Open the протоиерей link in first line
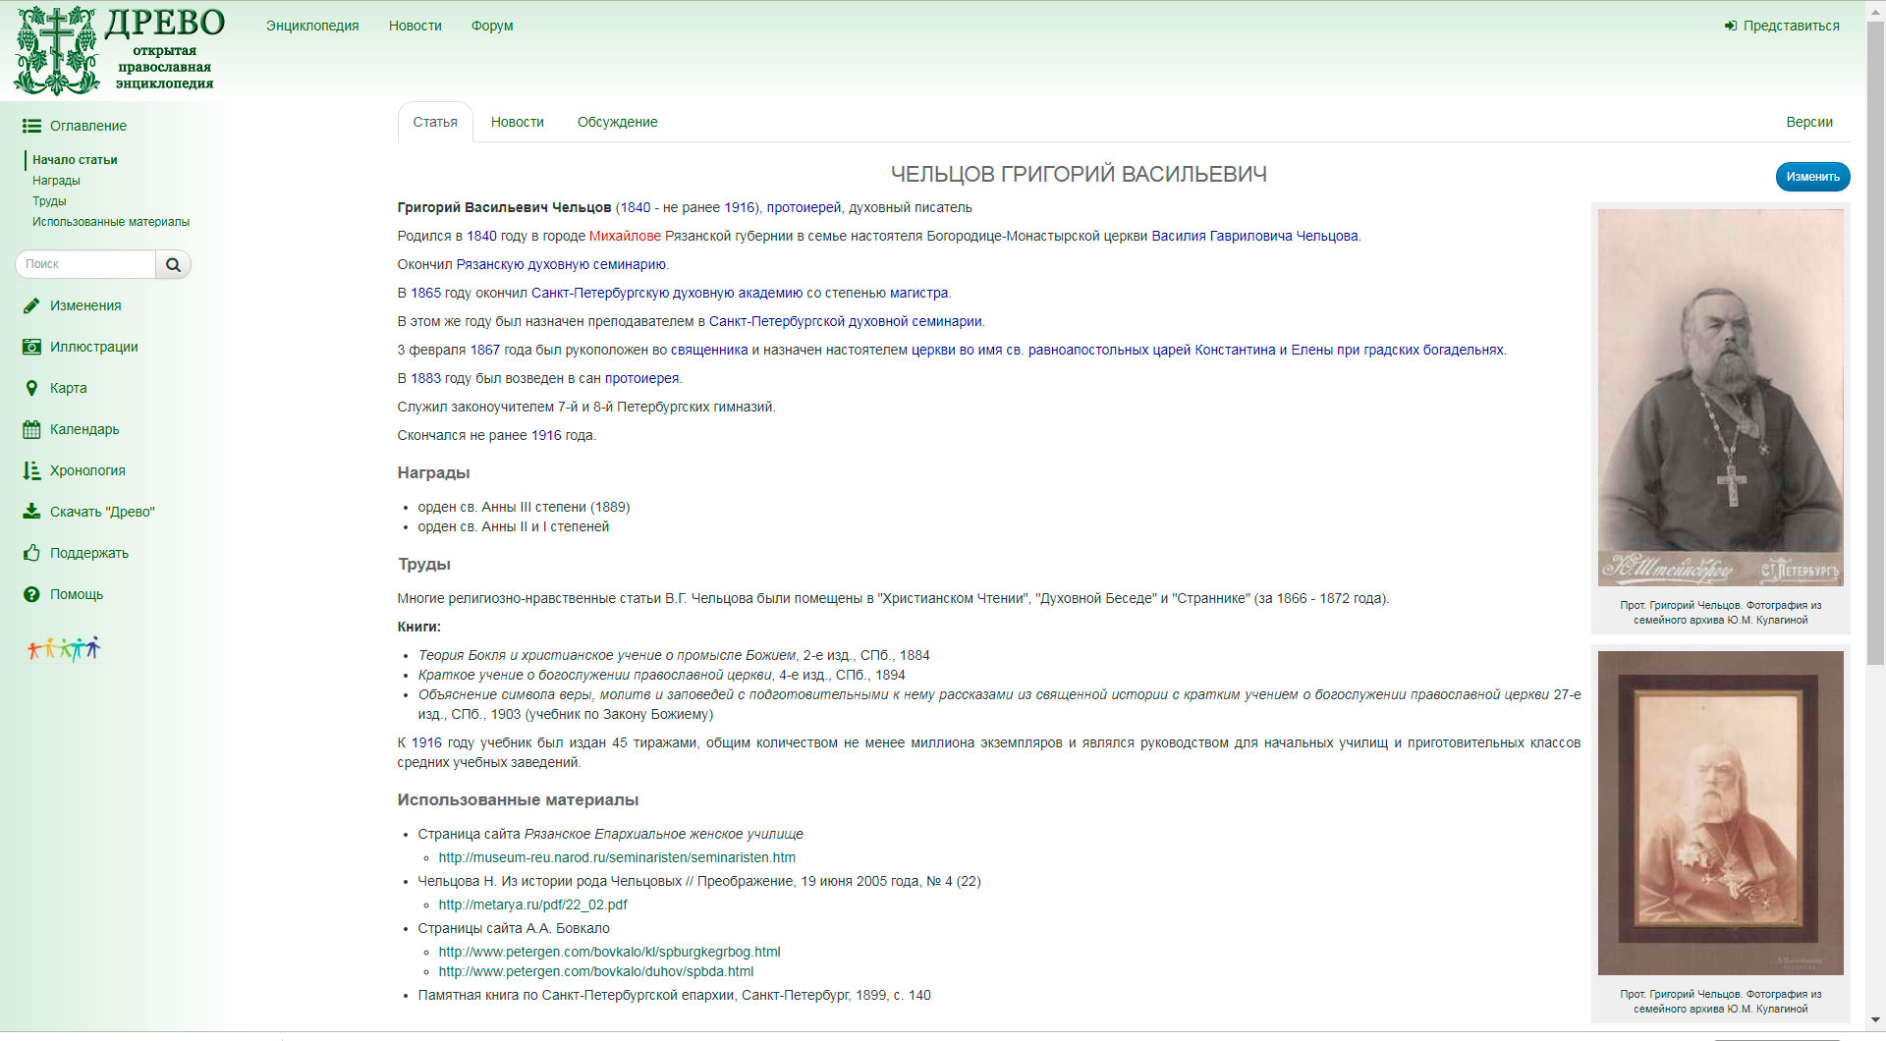1886x1041 pixels. click(x=804, y=207)
